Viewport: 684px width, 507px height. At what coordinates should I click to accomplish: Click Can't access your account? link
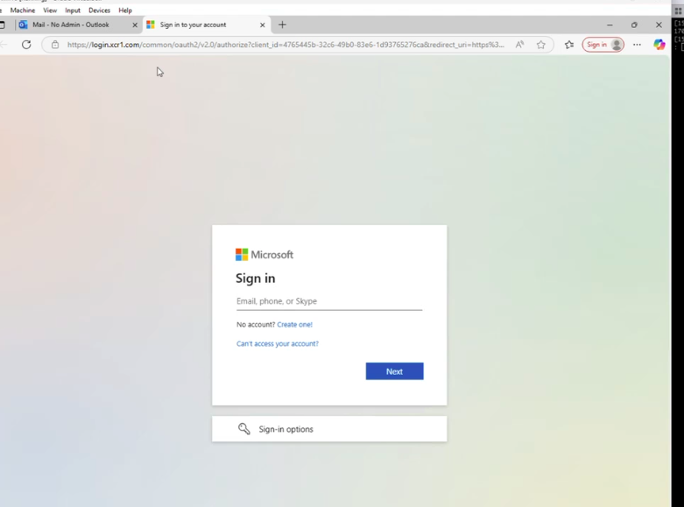pos(278,344)
